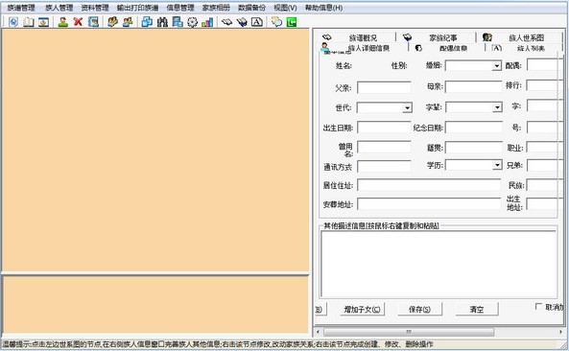
Task: Click the horizontal scrollbar left arrow
Action: pyautogui.click(x=318, y=332)
